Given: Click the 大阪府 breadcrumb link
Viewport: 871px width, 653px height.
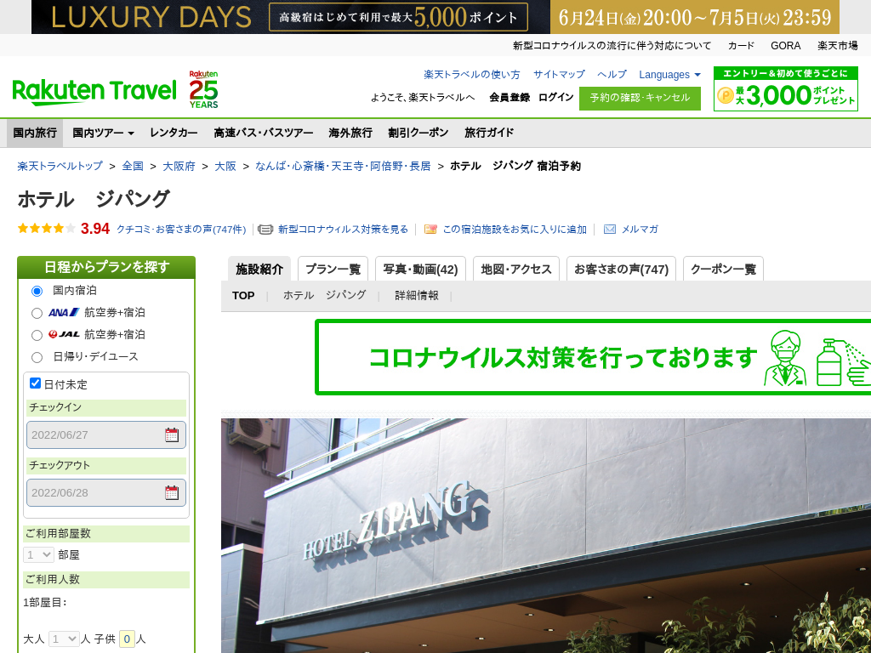Looking at the screenshot, I should [179, 167].
